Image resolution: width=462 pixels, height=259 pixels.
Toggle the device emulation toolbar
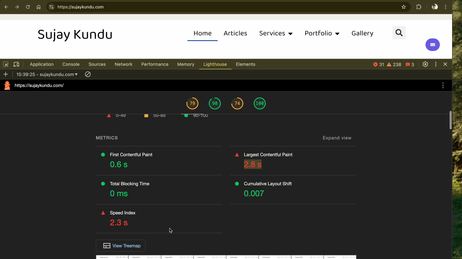16,64
